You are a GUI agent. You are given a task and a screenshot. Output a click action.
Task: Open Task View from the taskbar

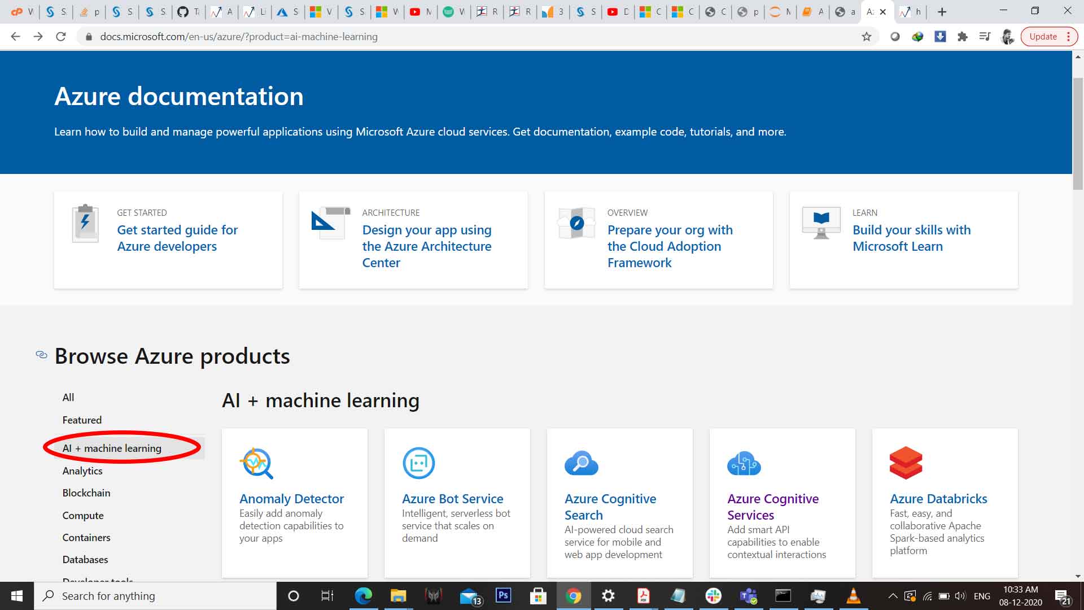[327, 596]
